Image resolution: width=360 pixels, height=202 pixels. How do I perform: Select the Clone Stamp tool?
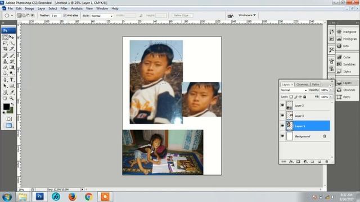[x=5, y=61]
